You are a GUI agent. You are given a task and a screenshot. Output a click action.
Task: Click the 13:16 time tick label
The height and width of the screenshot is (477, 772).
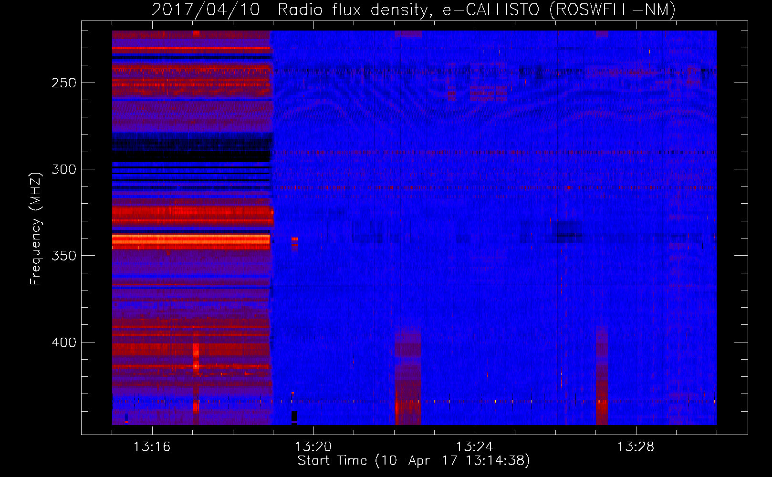pyautogui.click(x=152, y=446)
